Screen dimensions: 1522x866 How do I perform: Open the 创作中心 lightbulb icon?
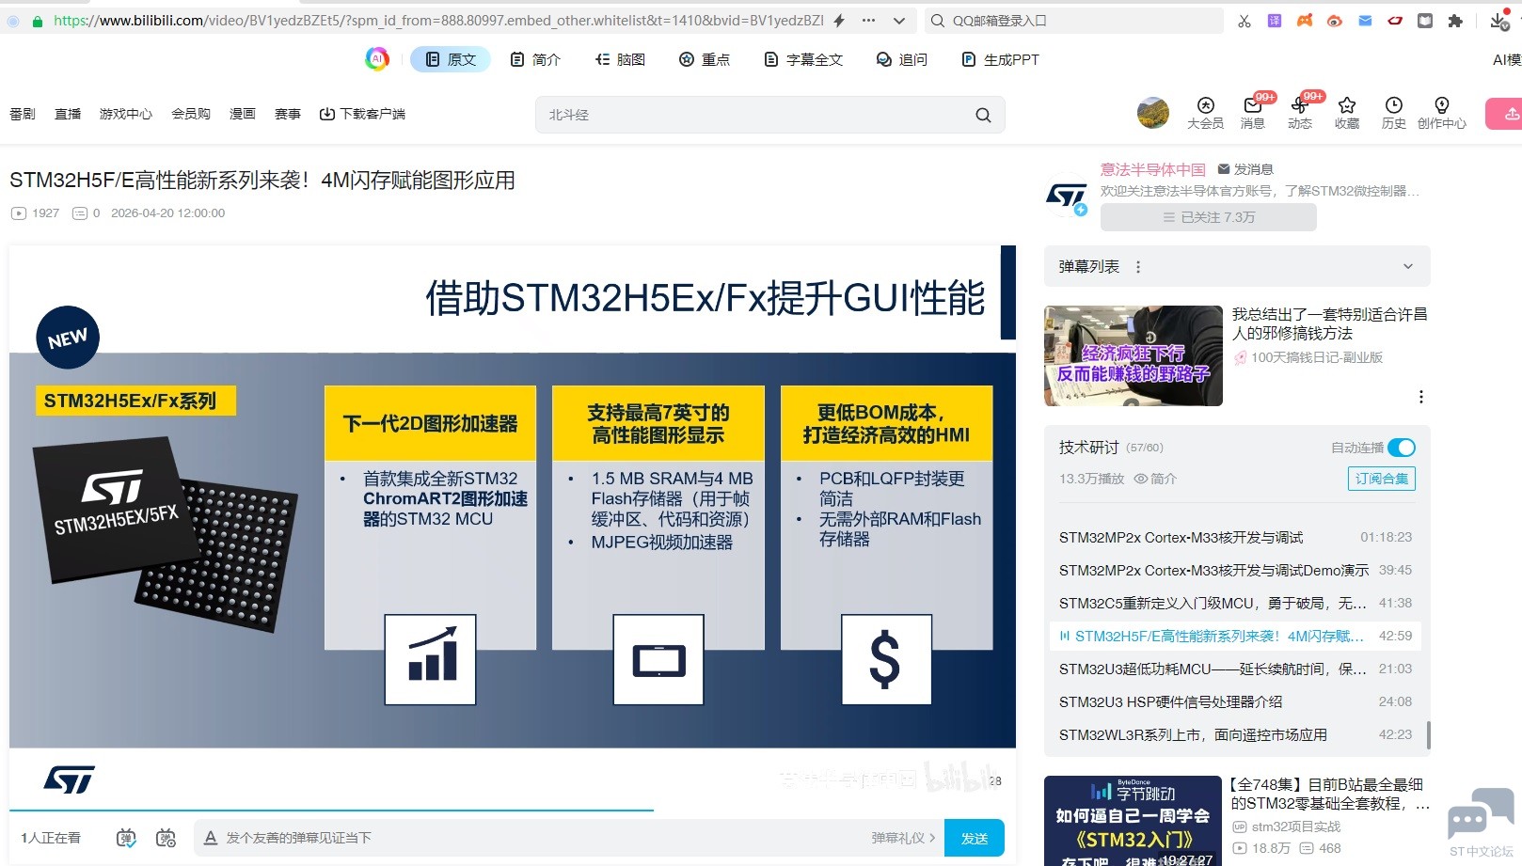(x=1442, y=113)
